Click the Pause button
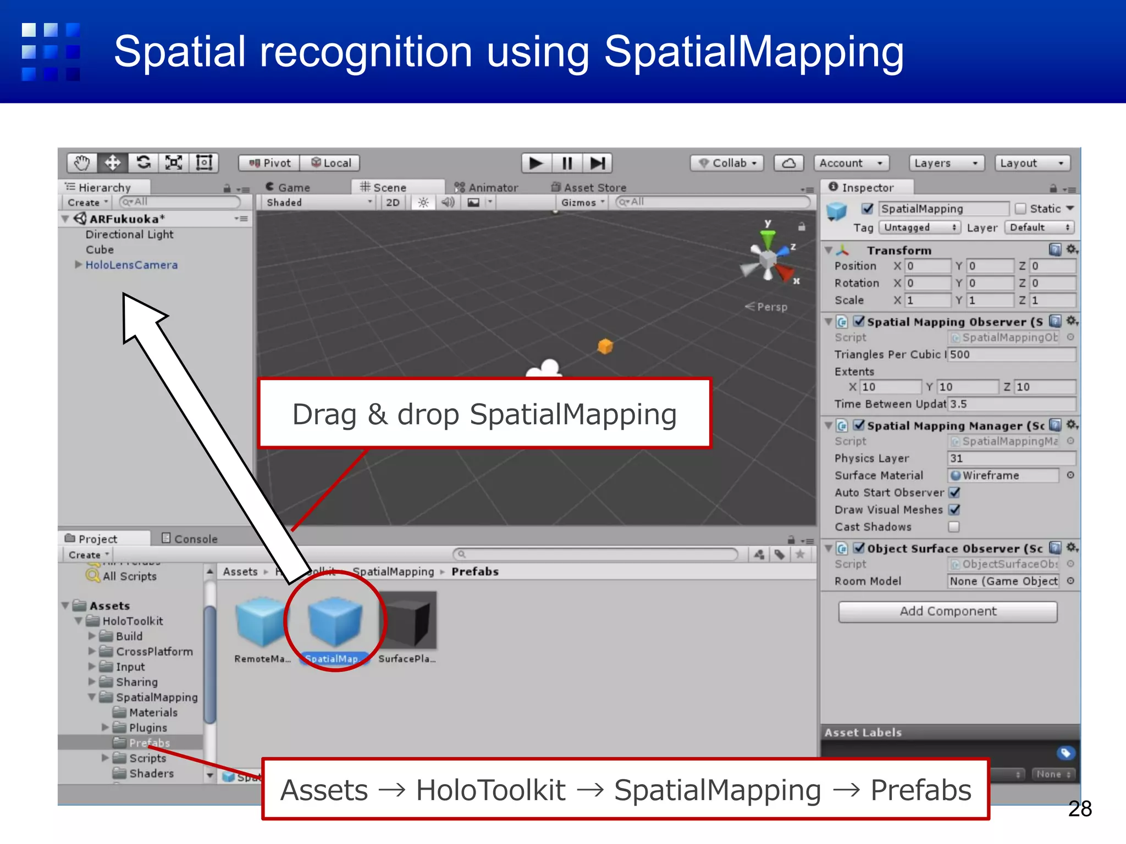 pos(567,163)
